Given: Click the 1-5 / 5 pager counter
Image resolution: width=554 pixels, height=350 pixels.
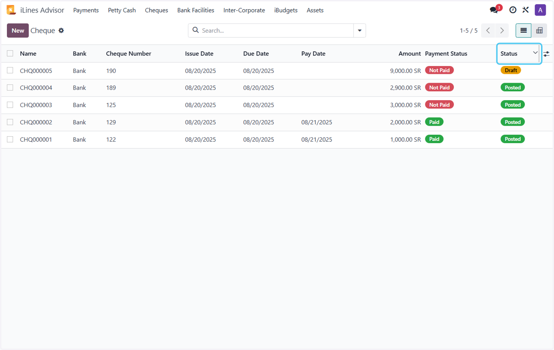Looking at the screenshot, I should [x=469, y=30].
